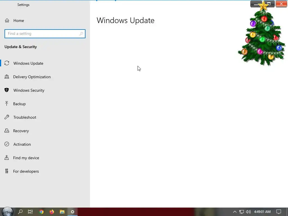Focus the Find a setting search box

(45, 34)
